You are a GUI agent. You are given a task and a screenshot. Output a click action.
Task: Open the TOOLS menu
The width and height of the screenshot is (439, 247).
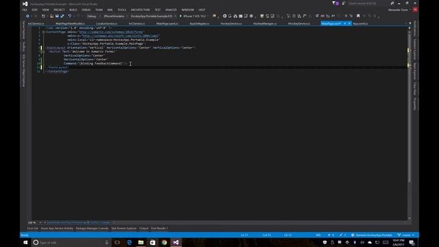122,10
